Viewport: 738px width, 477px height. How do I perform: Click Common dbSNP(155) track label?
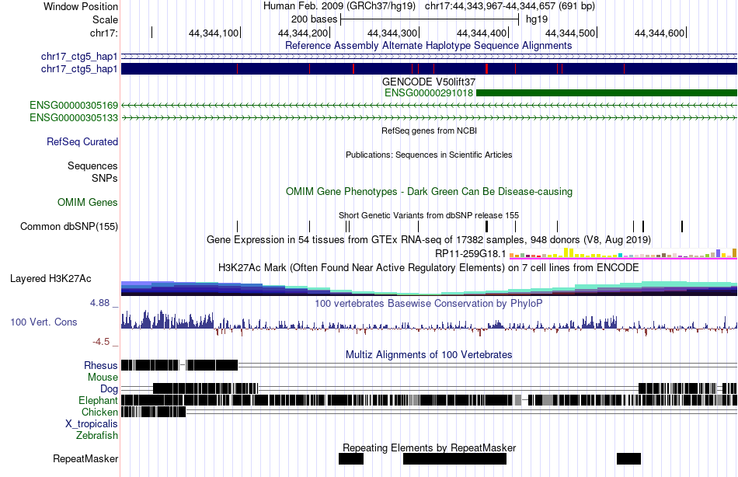69,227
